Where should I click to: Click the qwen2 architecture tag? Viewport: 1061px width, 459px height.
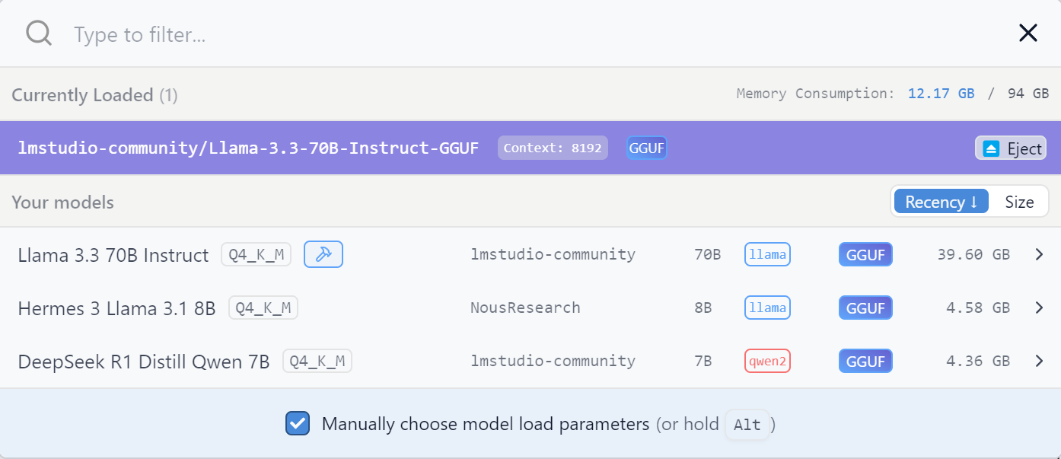click(x=767, y=361)
